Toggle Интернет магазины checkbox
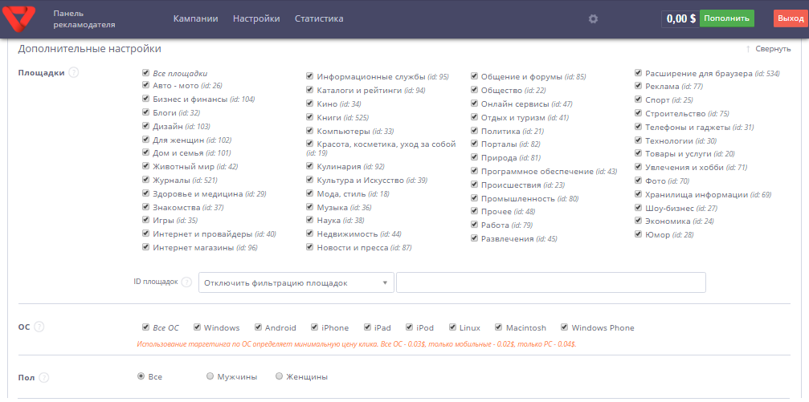Screen dimensions: 809x402 [145, 247]
